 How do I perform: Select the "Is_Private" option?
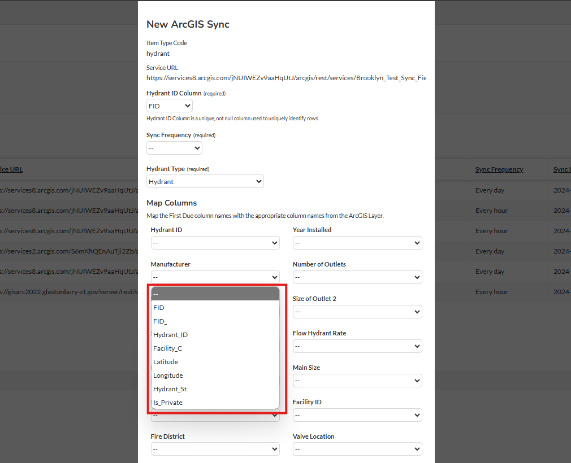(215, 402)
